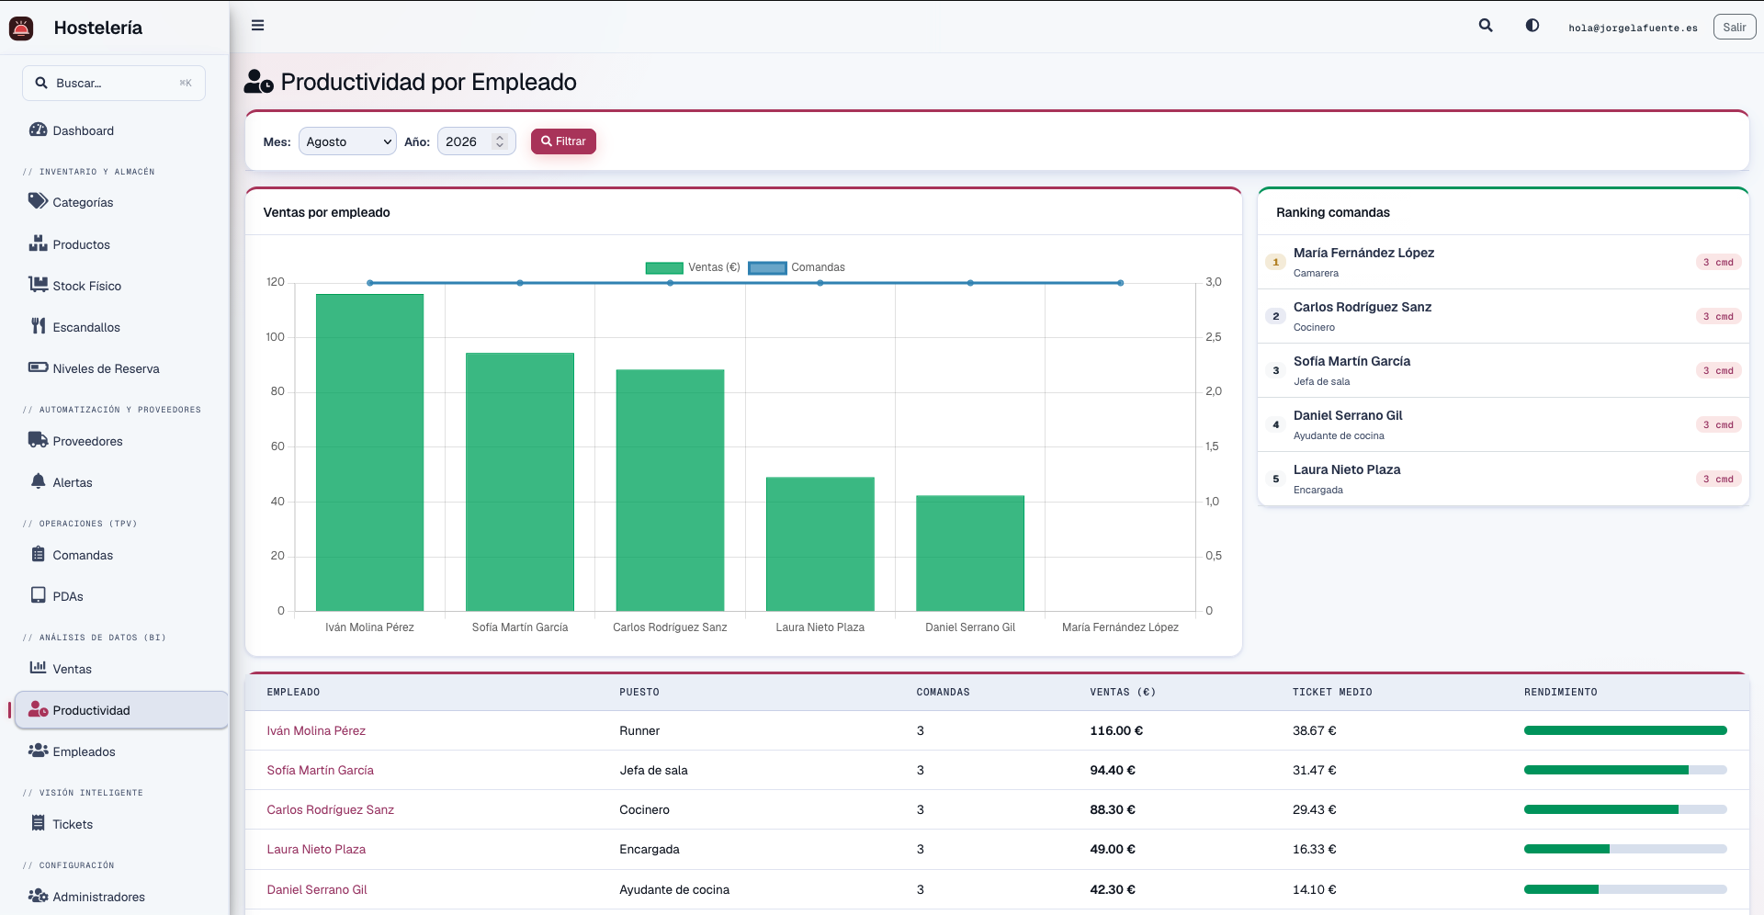1764x915 pixels.
Task: Open the Mes dropdown showing Agosto
Action: (x=347, y=141)
